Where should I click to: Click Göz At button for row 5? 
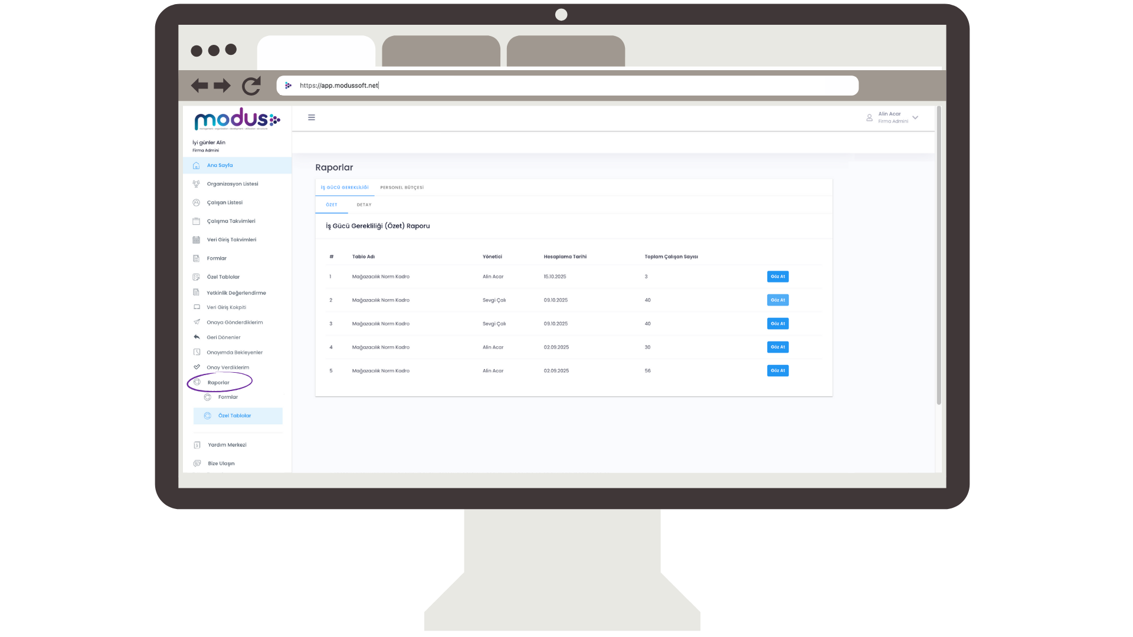coord(778,371)
